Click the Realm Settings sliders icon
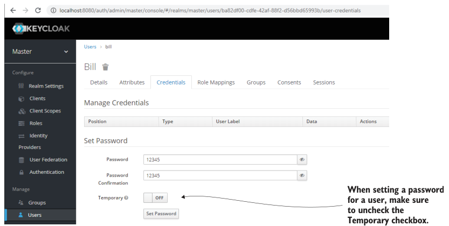Image resolution: width=449 pixels, height=226 pixels. coord(21,86)
